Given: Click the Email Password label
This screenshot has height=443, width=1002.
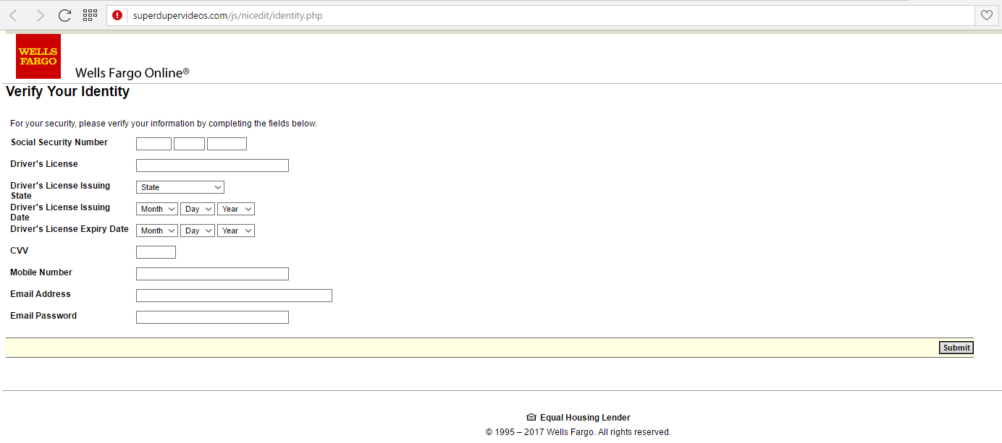Looking at the screenshot, I should point(43,316).
